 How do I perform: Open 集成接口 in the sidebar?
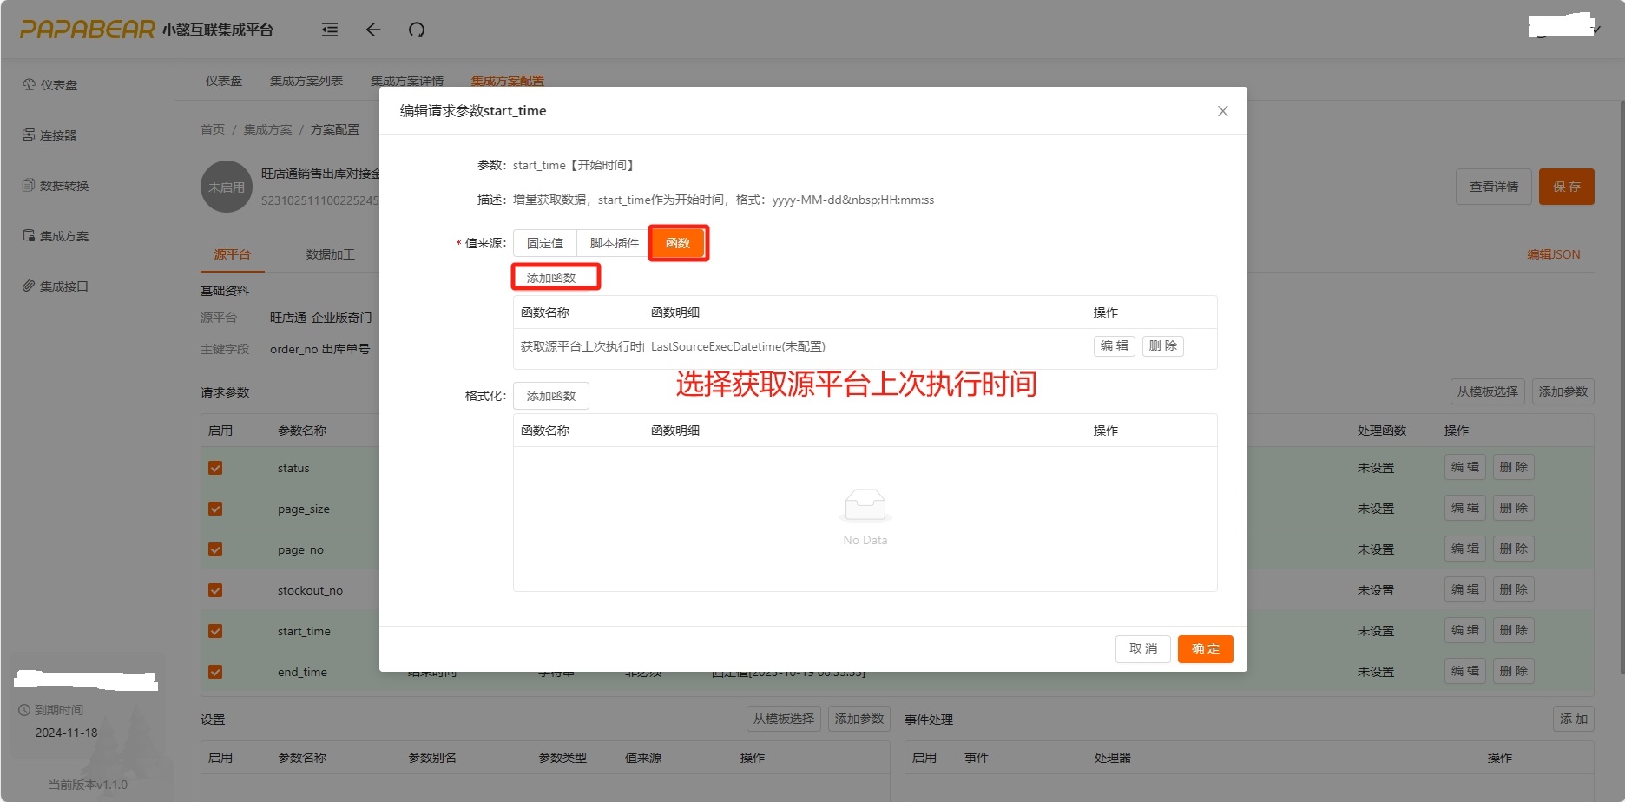[63, 286]
